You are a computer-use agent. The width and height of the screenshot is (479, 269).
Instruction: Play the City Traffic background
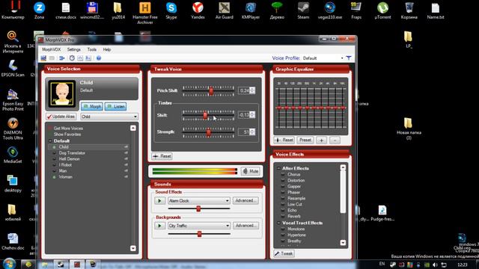click(x=159, y=226)
